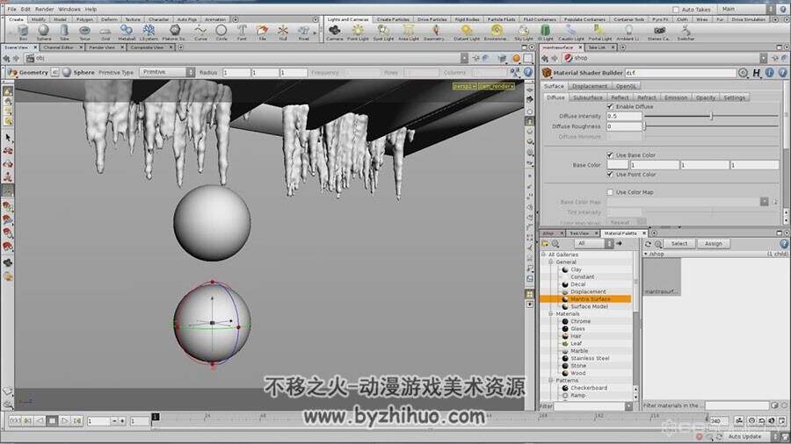Viewport: 791px width, 444px height.
Task: Create a Distant Light from the shelf
Action: 467,32
